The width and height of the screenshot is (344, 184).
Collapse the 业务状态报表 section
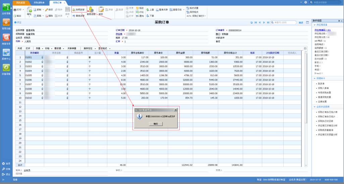click(314, 107)
